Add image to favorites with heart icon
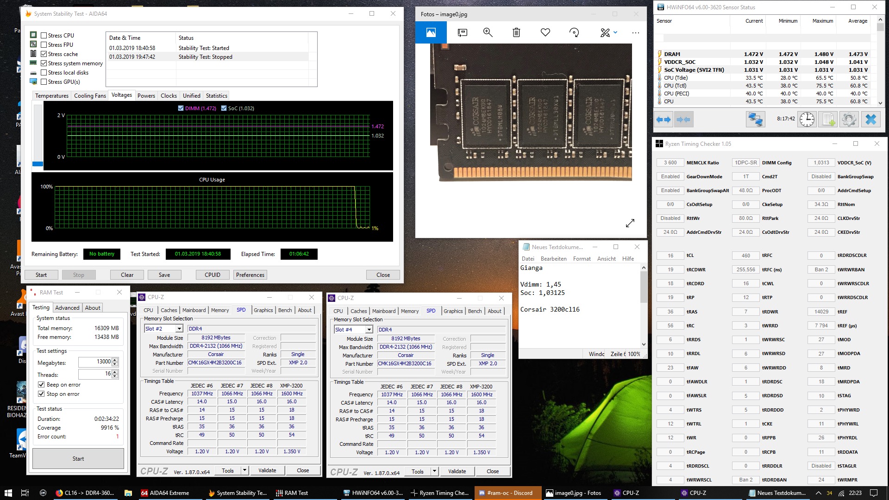Image resolution: width=889 pixels, height=500 pixels. pos(545,32)
